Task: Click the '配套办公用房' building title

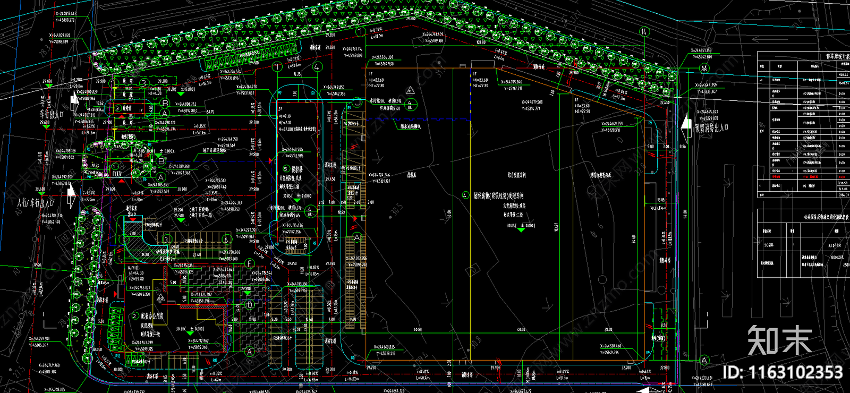Action: 151,316
